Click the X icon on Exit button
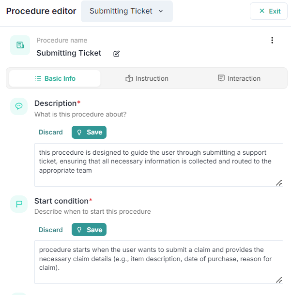The height and width of the screenshot is (295, 291). [262, 11]
